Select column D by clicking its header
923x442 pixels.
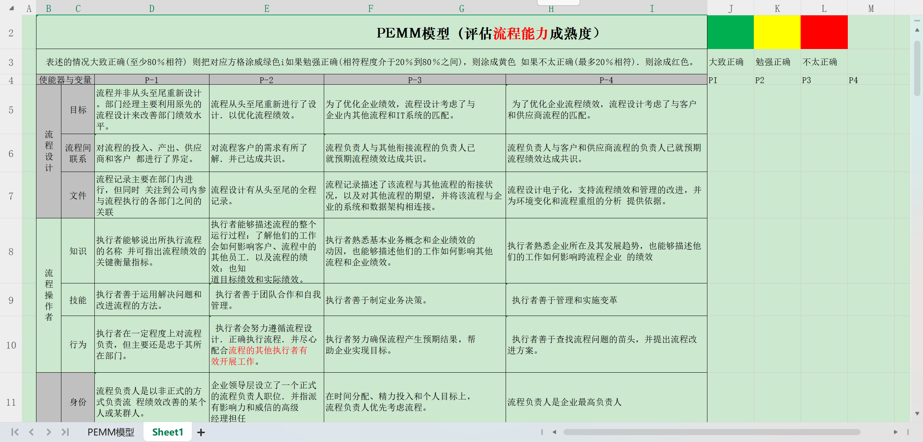(152, 8)
